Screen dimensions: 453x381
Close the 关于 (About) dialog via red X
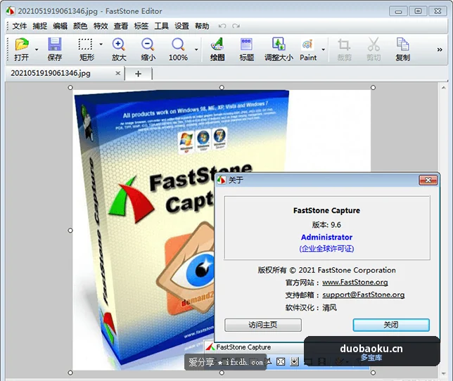click(428, 180)
